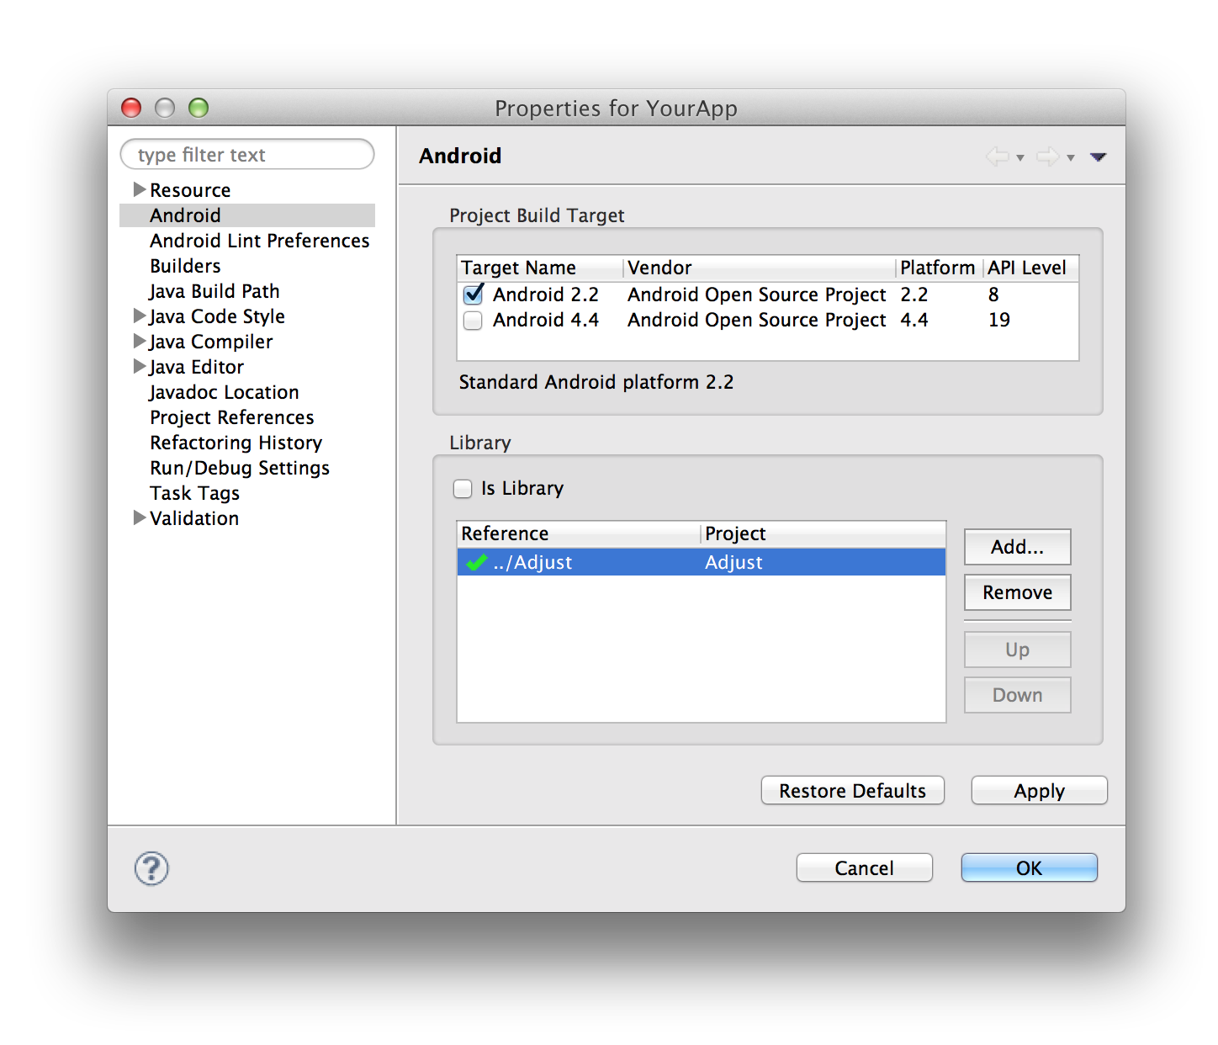Expand the Java Editor node
The width and height of the screenshot is (1218, 1045).
click(140, 366)
